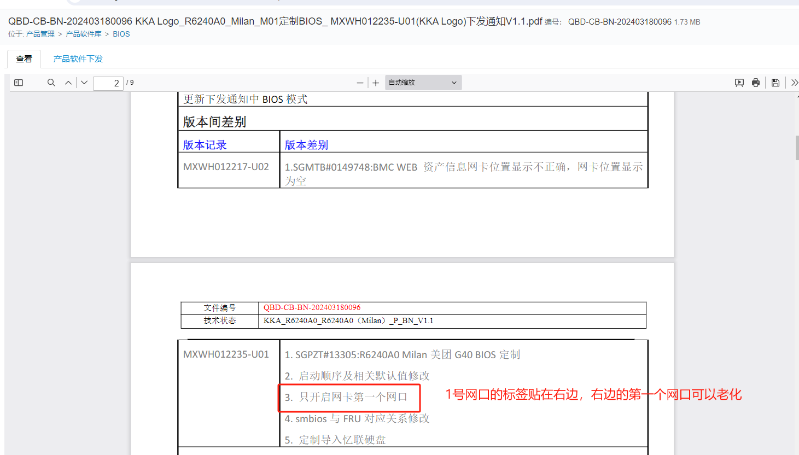Click the page number input field

[x=108, y=83]
